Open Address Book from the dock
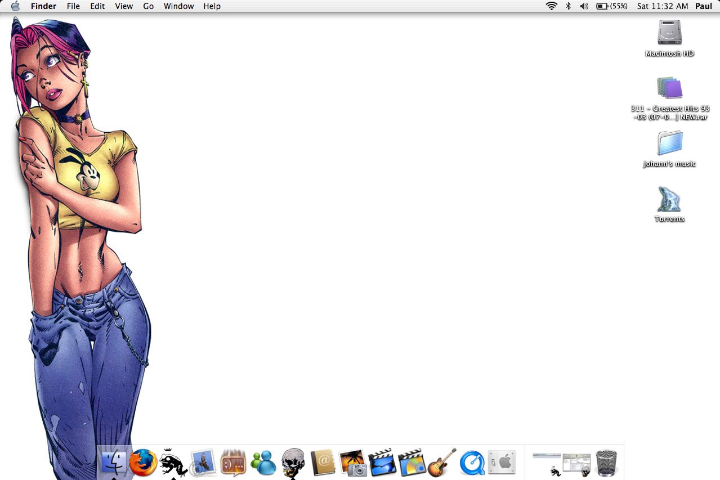Screen dimensions: 720x480 (323, 463)
